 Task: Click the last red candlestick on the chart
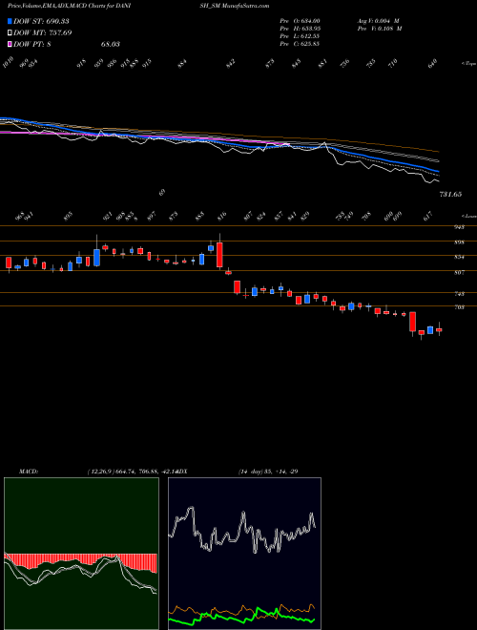(x=439, y=329)
